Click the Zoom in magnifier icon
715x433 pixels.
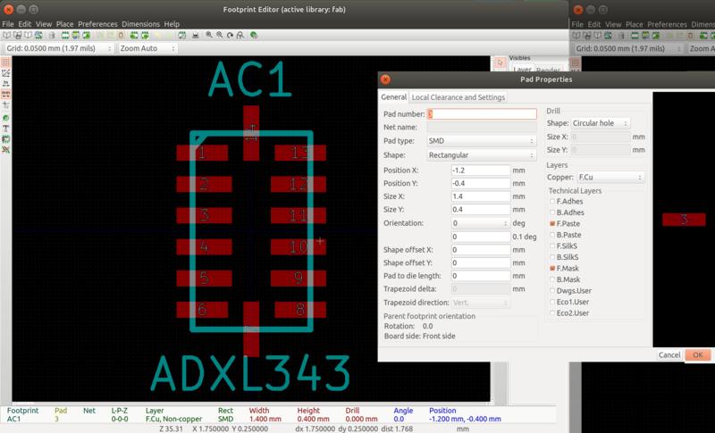click(x=209, y=35)
